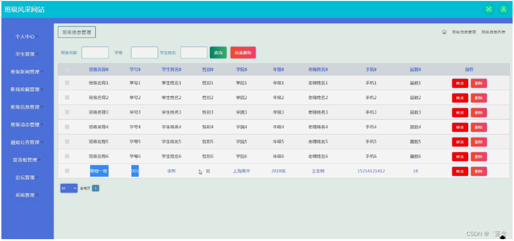The width and height of the screenshot is (514, 241).
Task: Click 删除 in 物理一班 row
Action: [x=479, y=171]
